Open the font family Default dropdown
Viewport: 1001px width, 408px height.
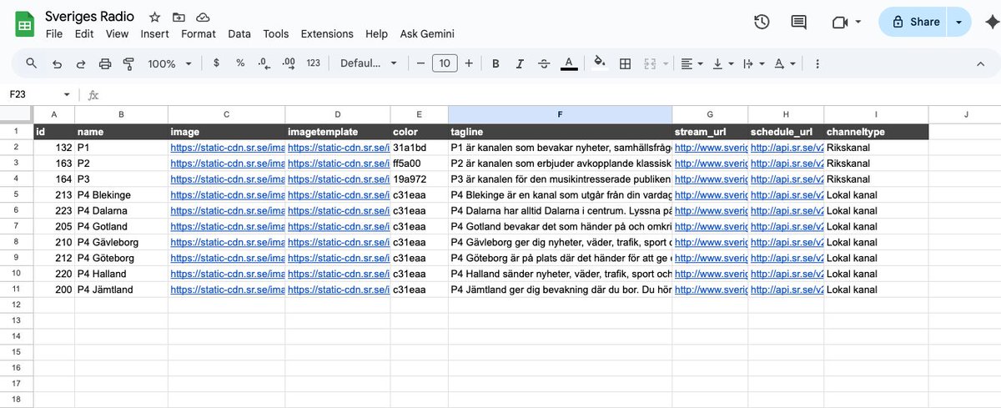369,63
